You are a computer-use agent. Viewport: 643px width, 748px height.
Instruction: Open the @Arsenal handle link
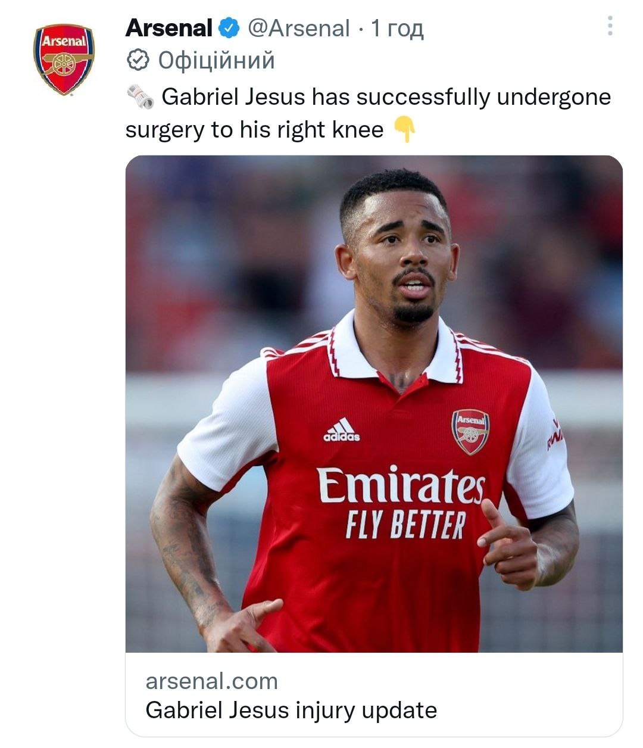(x=298, y=28)
